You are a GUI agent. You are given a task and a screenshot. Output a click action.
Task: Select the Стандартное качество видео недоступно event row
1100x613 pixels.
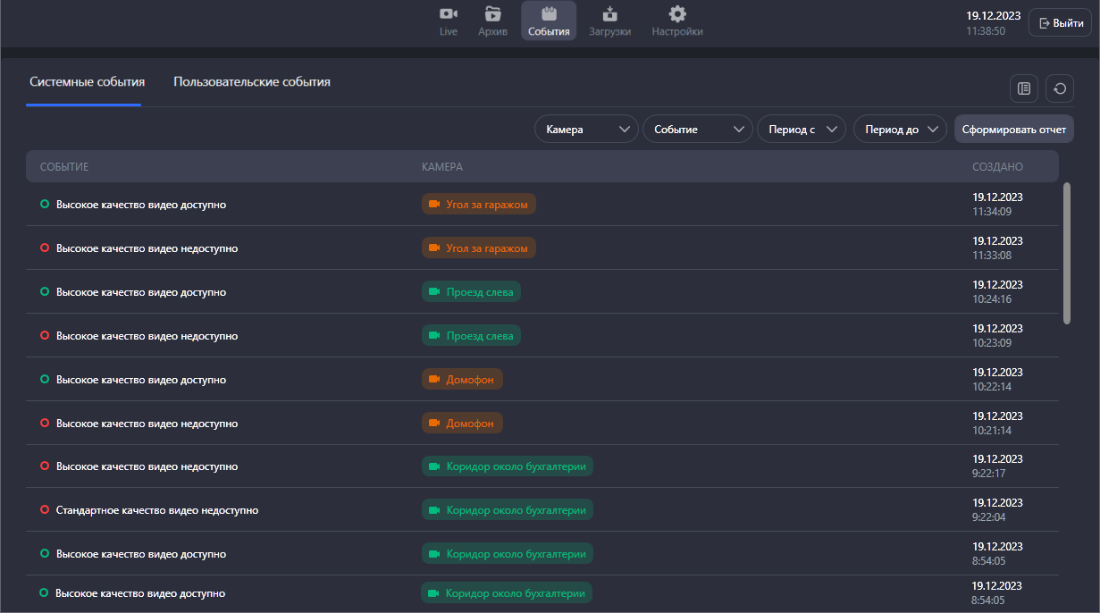tap(157, 510)
